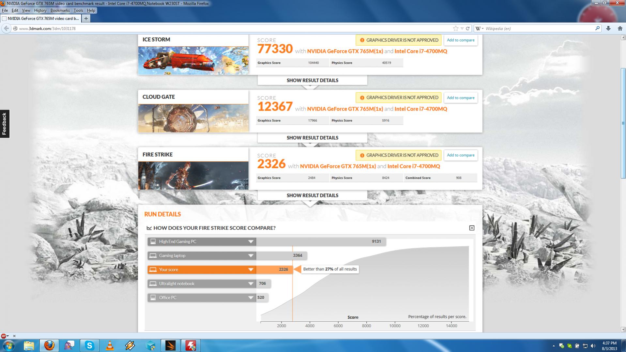Open the Edit menu
Screen dimensions: 626x352
point(15,10)
